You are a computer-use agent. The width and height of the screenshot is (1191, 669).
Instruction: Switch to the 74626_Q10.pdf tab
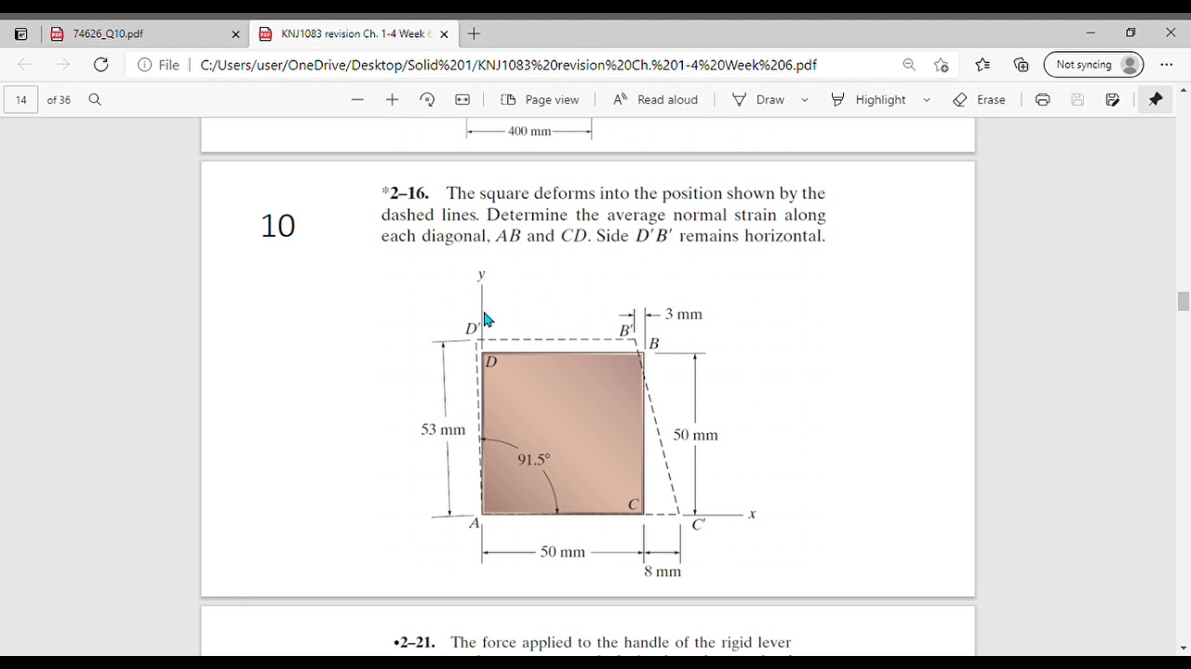click(x=145, y=34)
